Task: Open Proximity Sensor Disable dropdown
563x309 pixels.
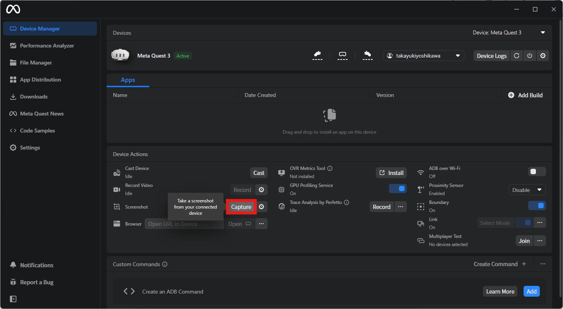Action: point(527,190)
